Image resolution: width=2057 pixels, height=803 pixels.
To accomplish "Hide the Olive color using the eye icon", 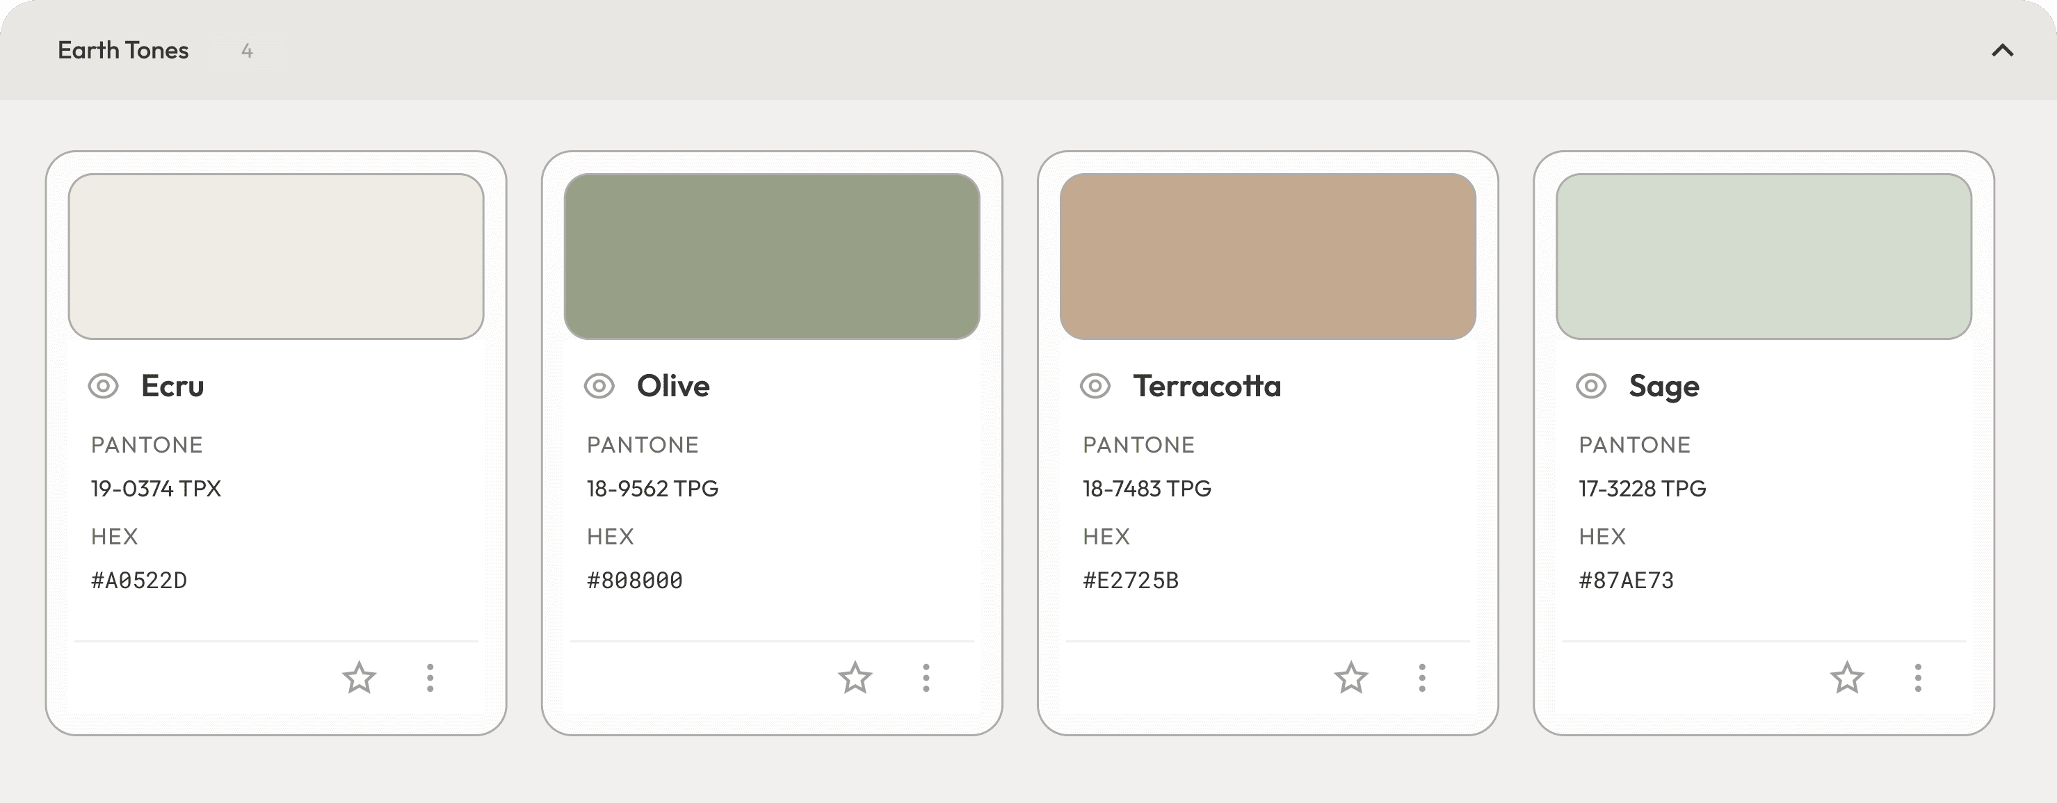I will pyautogui.click(x=599, y=387).
